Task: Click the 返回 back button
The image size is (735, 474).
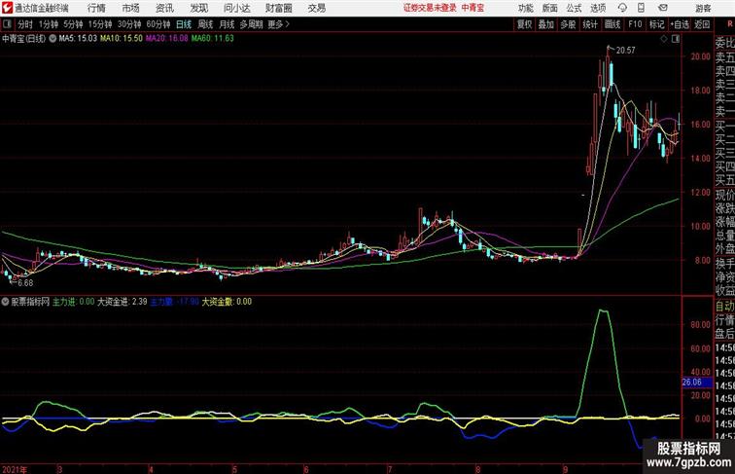Action: click(702, 24)
